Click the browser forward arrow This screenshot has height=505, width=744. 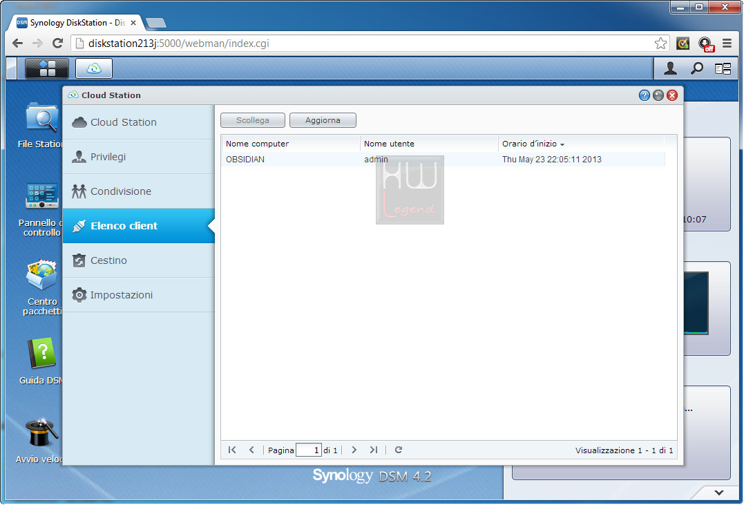37,44
